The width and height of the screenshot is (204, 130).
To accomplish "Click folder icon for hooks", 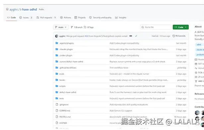I will pos(57,80).
